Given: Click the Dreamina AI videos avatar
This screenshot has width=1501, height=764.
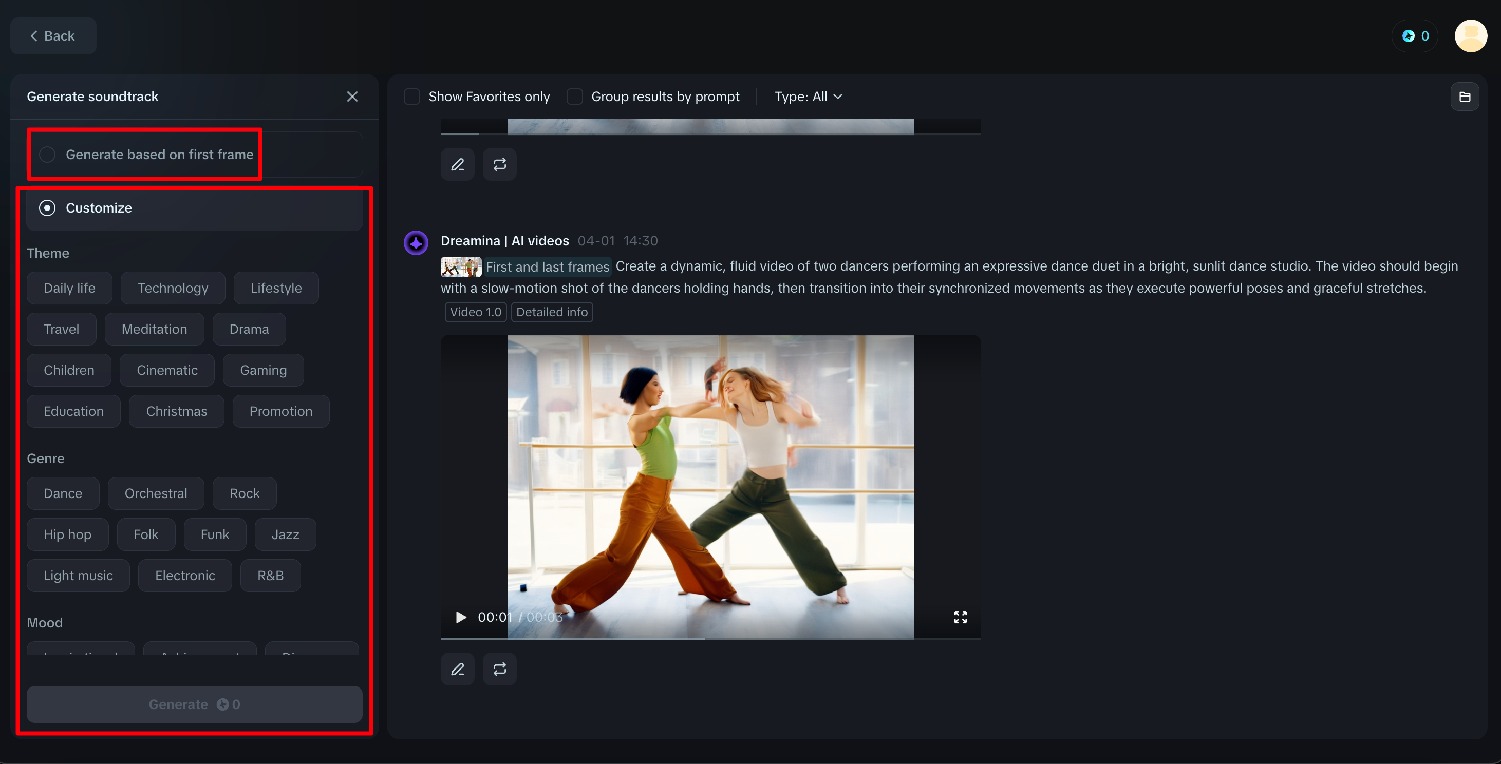Looking at the screenshot, I should [x=416, y=242].
